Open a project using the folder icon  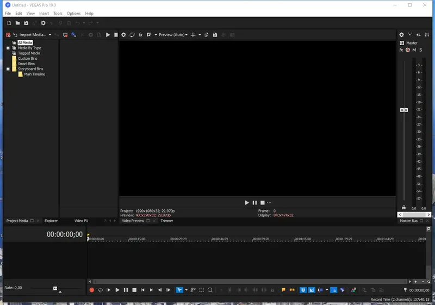[17, 23]
